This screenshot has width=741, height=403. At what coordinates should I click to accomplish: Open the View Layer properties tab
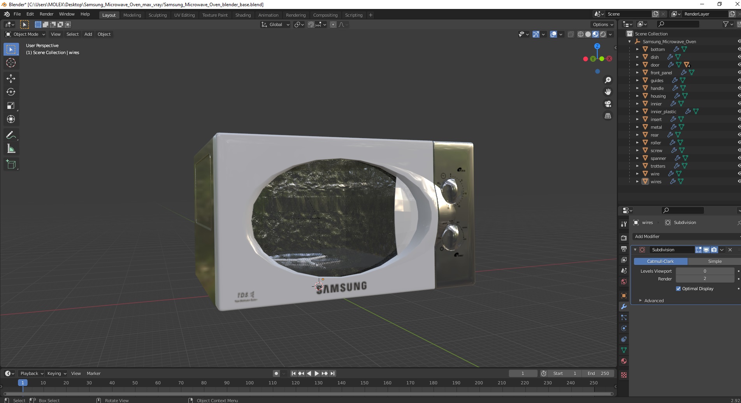(x=624, y=259)
